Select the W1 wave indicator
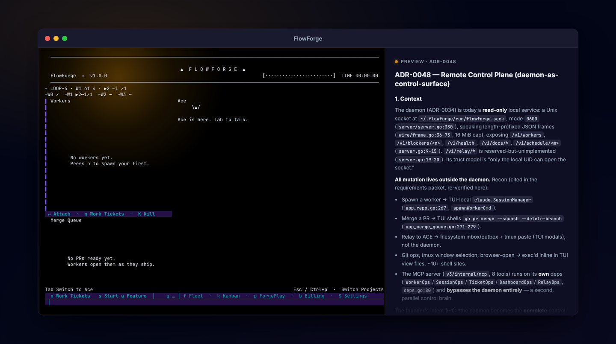616x344 pixels. (x=78, y=94)
